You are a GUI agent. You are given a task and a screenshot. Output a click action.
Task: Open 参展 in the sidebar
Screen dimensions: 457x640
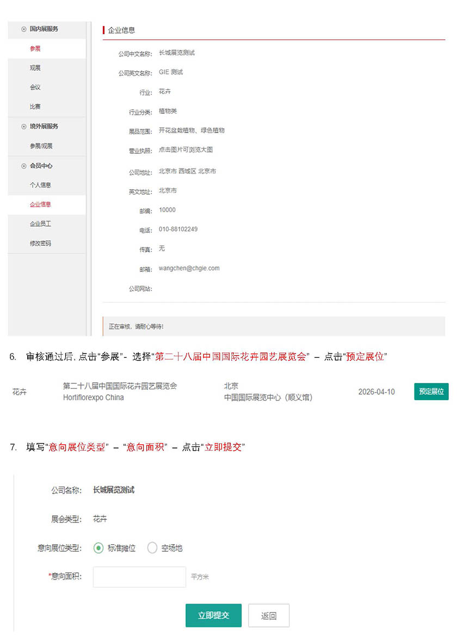coord(35,49)
